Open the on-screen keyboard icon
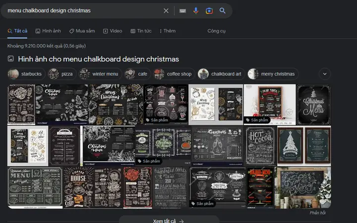Screen dimensions: 357x223 tap(182, 10)
